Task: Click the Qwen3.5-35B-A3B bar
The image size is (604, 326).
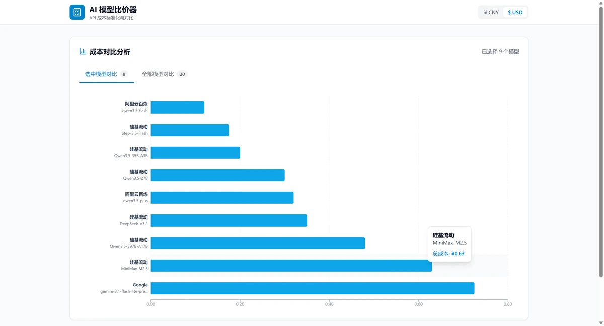Action: [195, 153]
